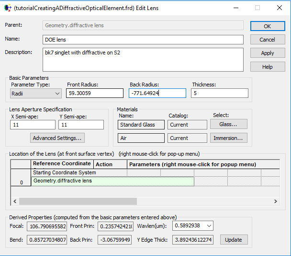
Task: Apply the lens changes
Action: click(267, 53)
